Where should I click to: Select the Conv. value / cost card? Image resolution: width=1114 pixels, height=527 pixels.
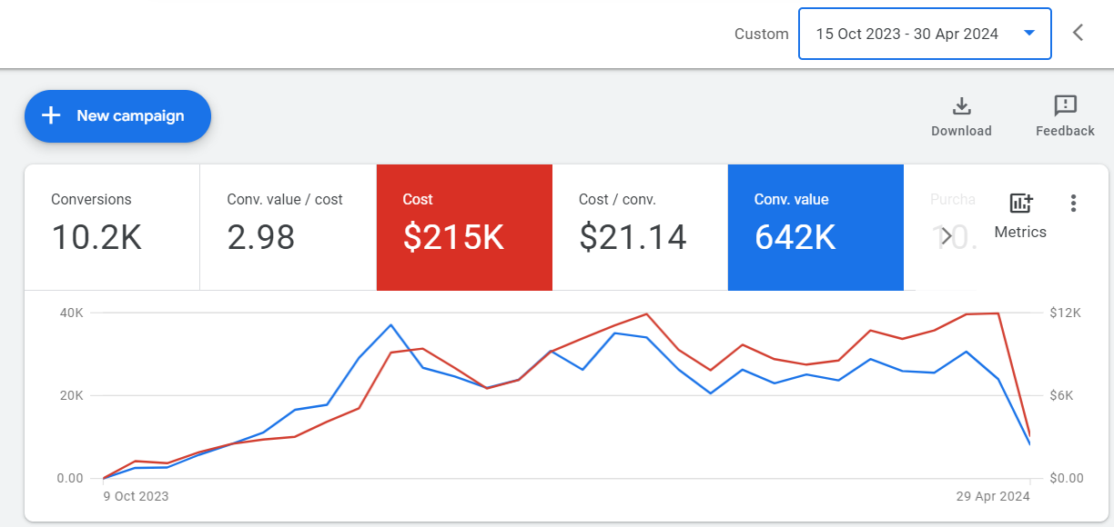[288, 227]
